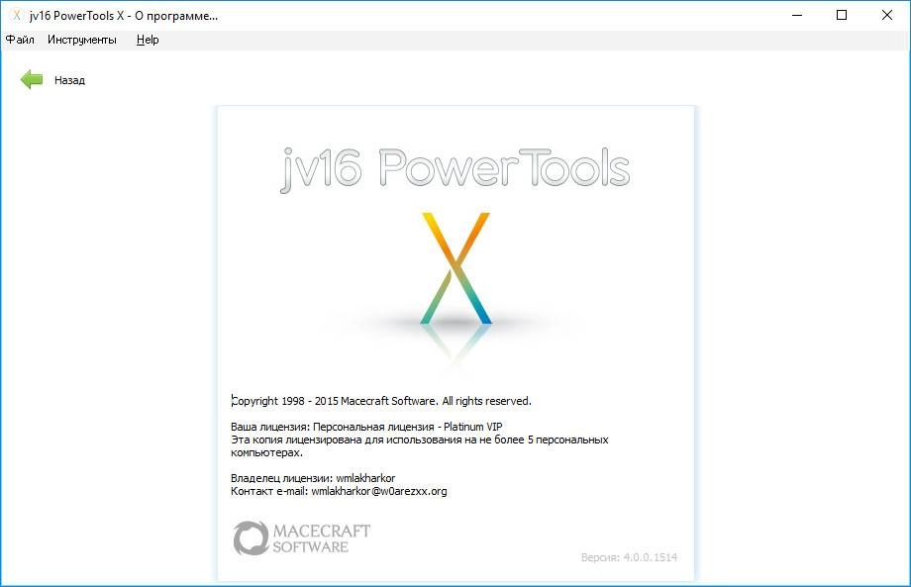This screenshot has height=587, width=911.
Task: Open the Инструменты menu
Action: (82, 40)
